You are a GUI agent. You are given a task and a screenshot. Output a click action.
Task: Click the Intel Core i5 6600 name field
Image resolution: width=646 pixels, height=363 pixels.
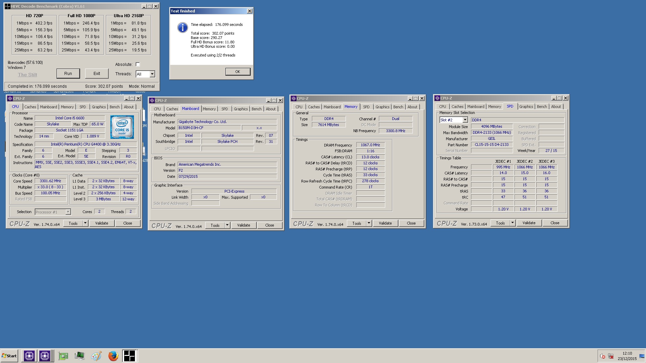click(x=70, y=118)
